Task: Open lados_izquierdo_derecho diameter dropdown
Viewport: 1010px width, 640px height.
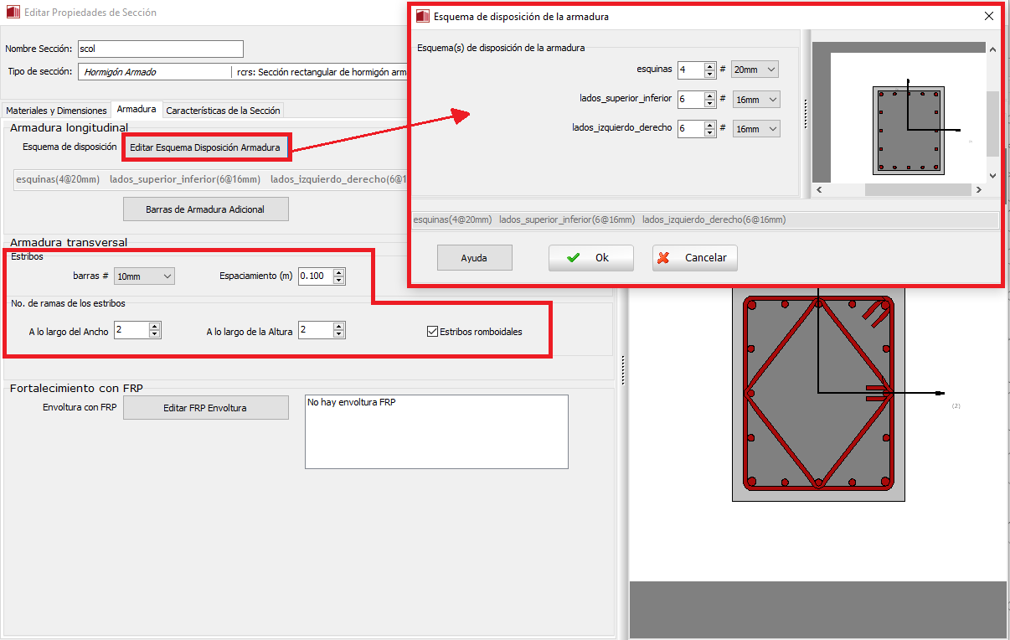Action: tap(755, 129)
